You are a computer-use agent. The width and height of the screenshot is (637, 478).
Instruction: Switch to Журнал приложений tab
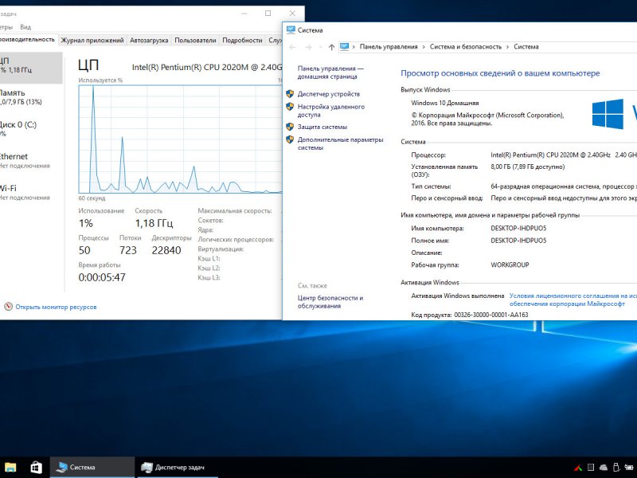(x=92, y=41)
